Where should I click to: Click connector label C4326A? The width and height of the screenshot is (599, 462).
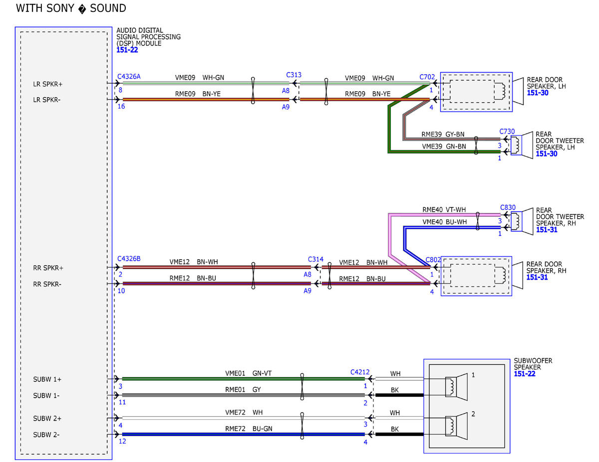tap(129, 77)
